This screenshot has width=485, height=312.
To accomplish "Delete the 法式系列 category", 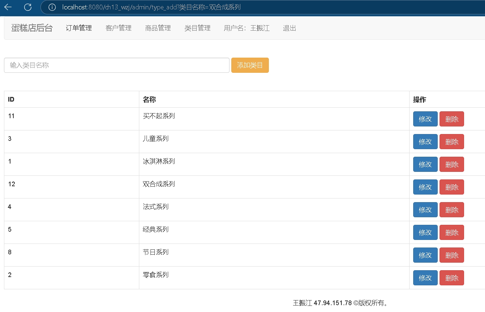I will pos(451,210).
